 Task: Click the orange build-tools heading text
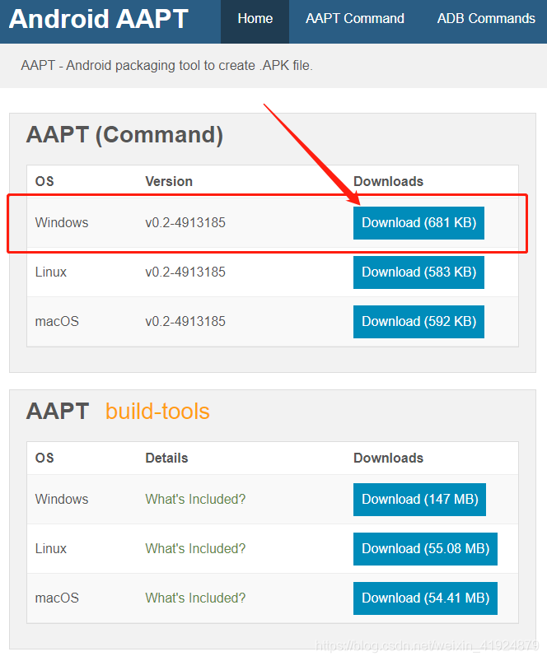click(157, 411)
